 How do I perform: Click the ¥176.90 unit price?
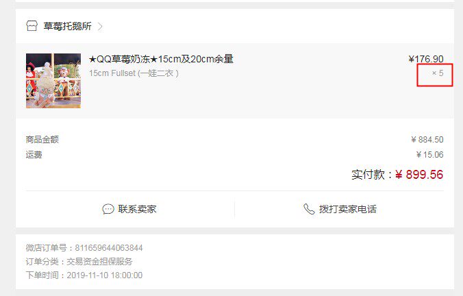point(426,59)
